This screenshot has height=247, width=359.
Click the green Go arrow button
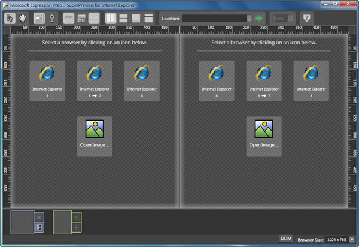(x=259, y=19)
